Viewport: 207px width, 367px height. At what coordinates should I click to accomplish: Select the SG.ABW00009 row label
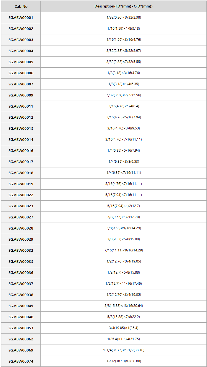21,95
